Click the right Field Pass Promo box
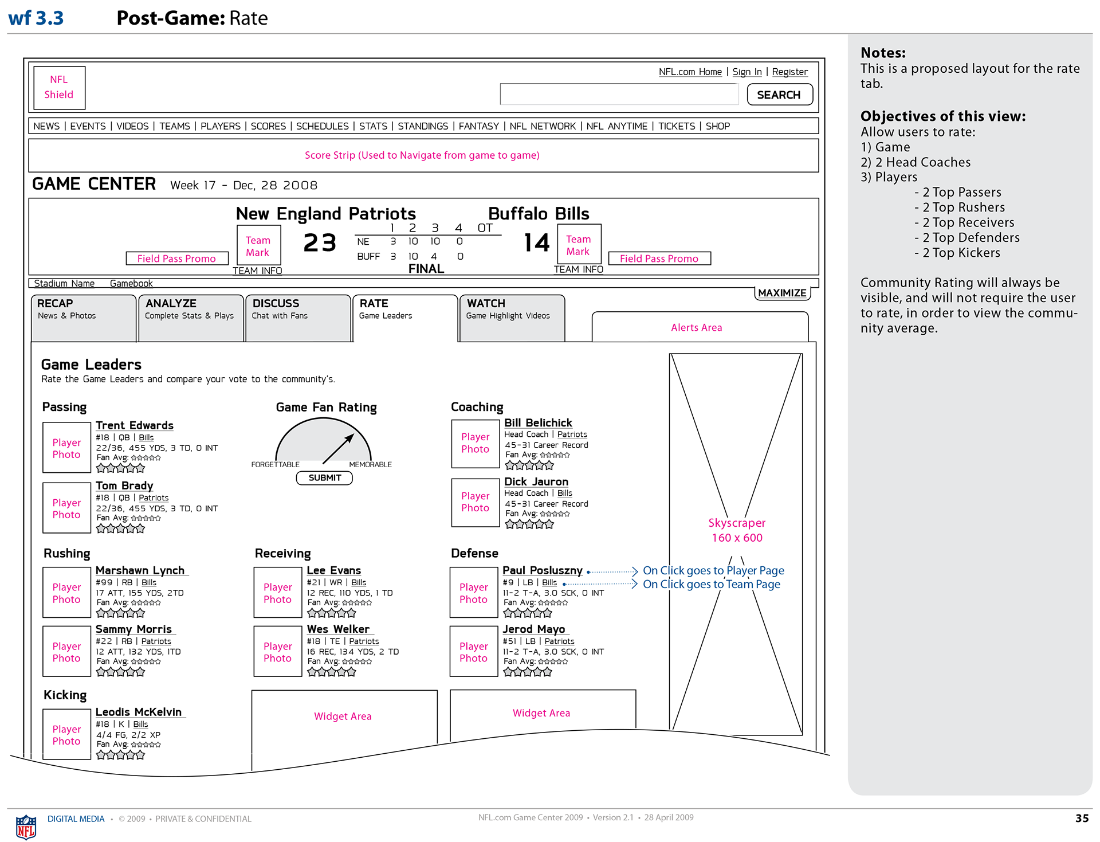This screenshot has width=1100, height=842. pos(659,259)
